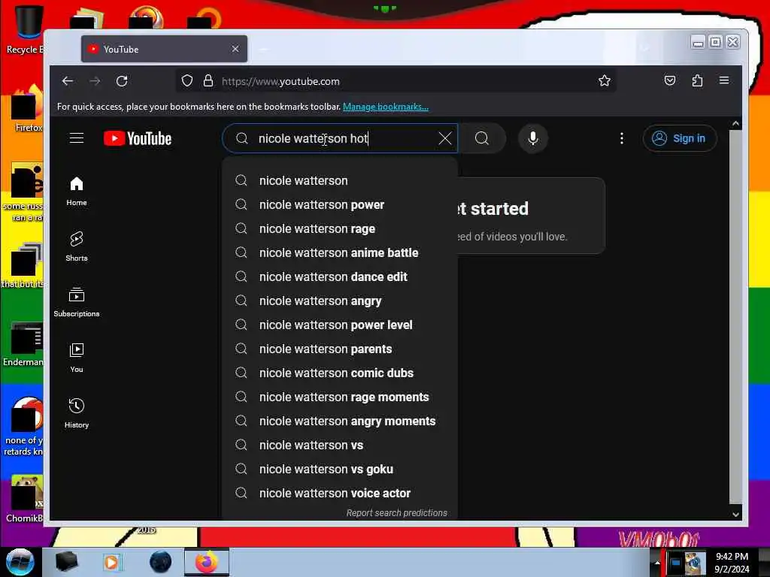This screenshot has width=770, height=577.
Task: Select suggestion 'nicole watterson'
Action: [340, 180]
